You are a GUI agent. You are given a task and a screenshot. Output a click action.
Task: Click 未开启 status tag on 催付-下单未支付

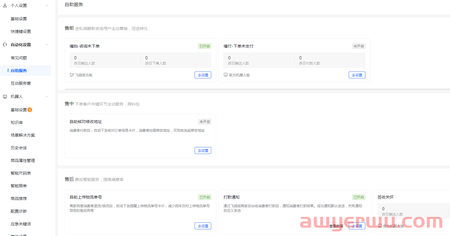(x=359, y=46)
